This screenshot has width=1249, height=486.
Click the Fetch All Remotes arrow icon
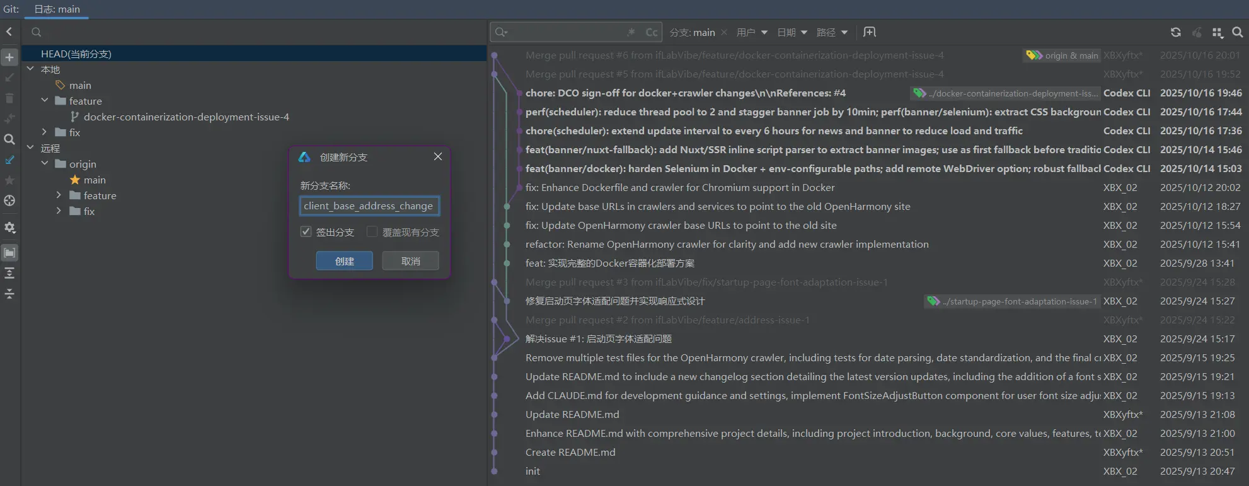pos(9,160)
